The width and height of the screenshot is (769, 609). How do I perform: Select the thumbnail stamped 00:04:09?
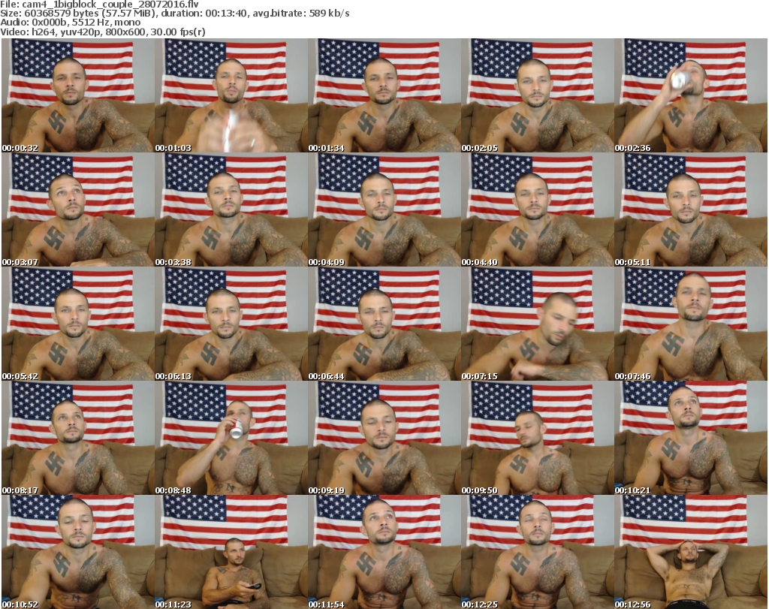click(384, 210)
